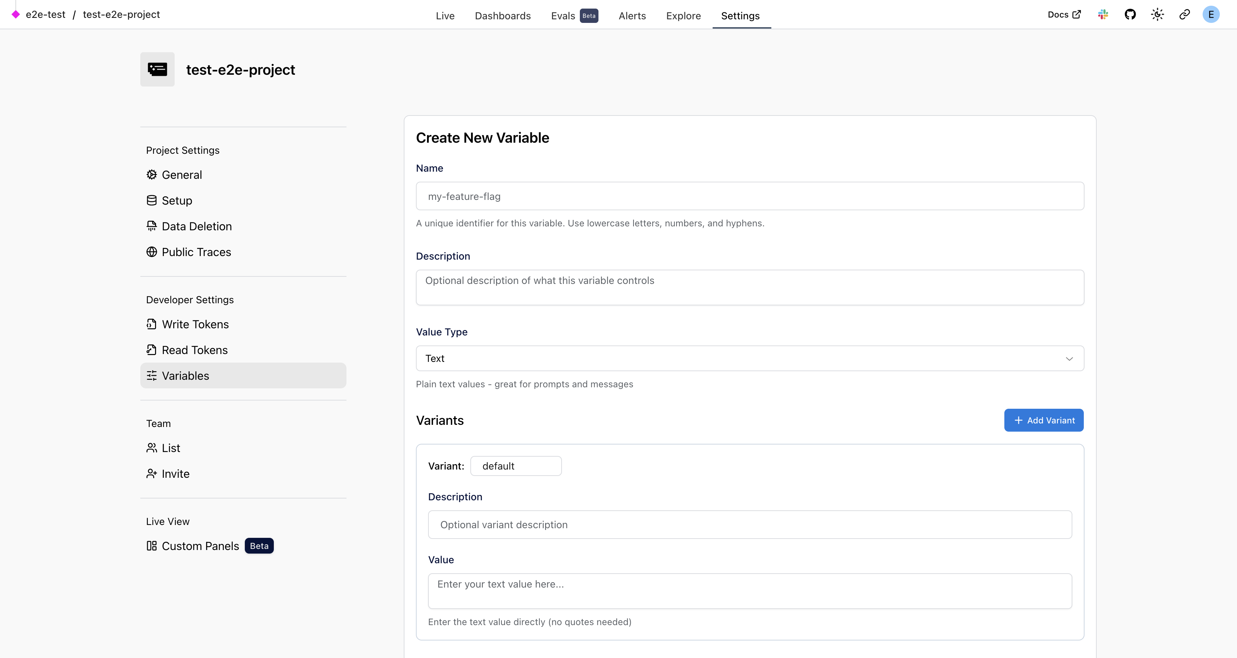The height and width of the screenshot is (658, 1237).
Task: Click the variable Name input field
Action: (x=750, y=196)
